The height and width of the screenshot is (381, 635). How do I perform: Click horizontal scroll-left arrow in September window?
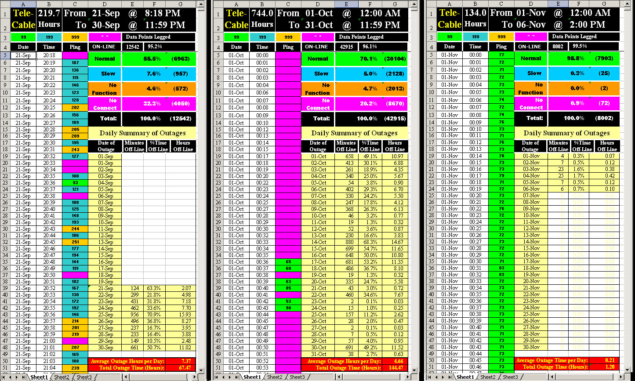click(x=126, y=377)
